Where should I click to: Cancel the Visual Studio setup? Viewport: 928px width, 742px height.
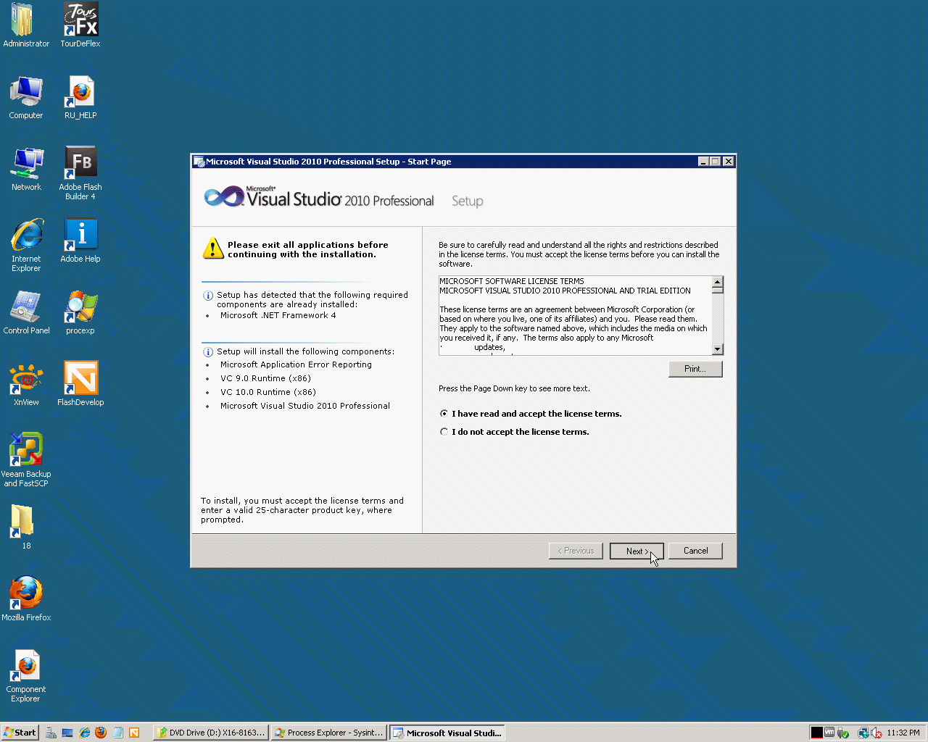695,551
